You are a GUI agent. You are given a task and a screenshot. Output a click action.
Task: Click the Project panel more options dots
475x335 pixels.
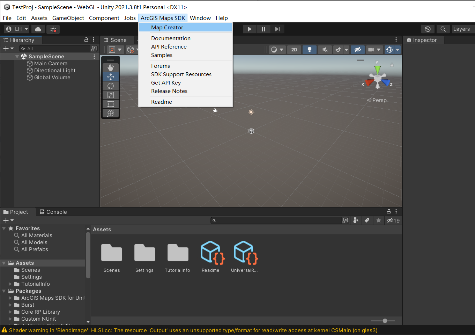pos(396,211)
